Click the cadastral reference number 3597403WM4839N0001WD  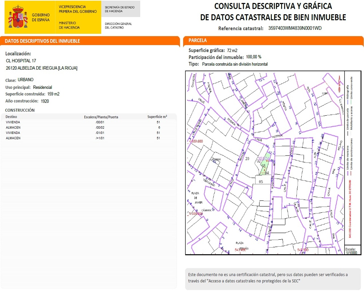point(294,28)
